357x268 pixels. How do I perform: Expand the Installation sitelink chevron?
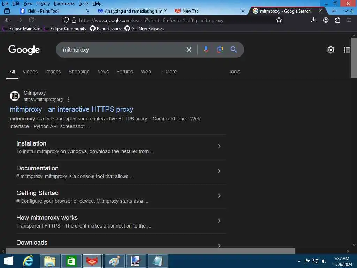(x=219, y=146)
